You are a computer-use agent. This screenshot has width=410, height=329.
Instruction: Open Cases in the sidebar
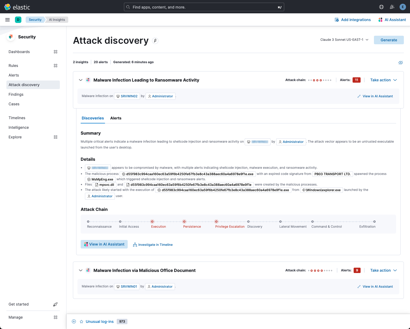14,104
